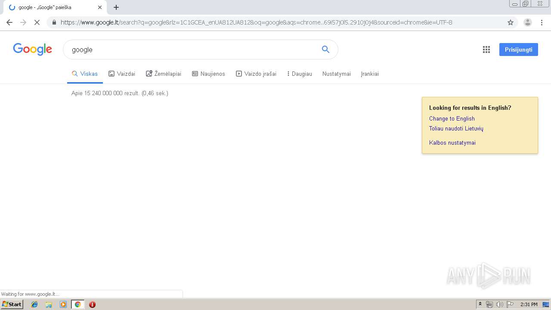551x310 pixels.
Task: Click the Kalbos nustatymai link
Action: tap(452, 143)
